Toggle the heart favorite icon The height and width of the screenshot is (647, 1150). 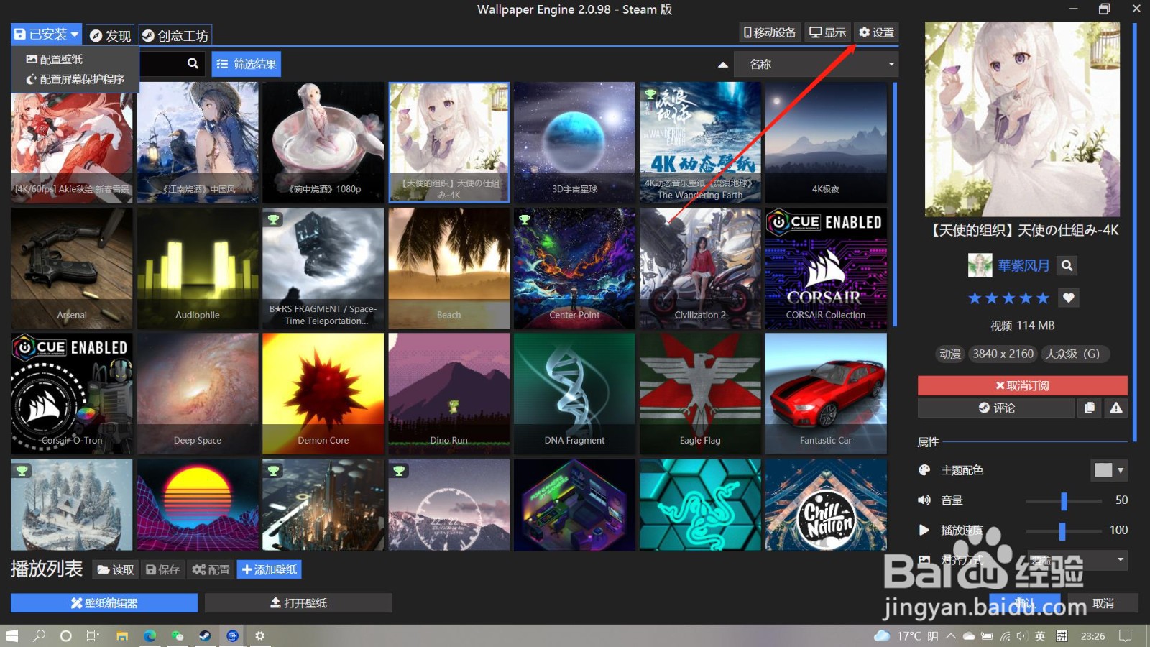click(1069, 298)
